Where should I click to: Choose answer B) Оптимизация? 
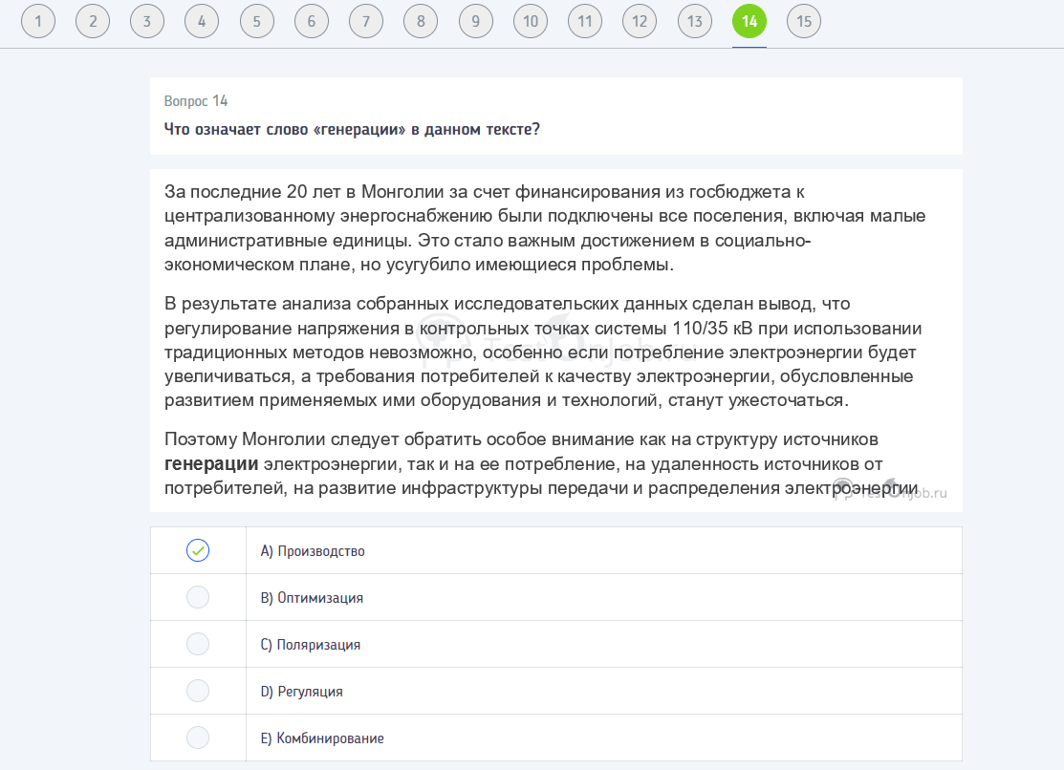click(x=198, y=596)
